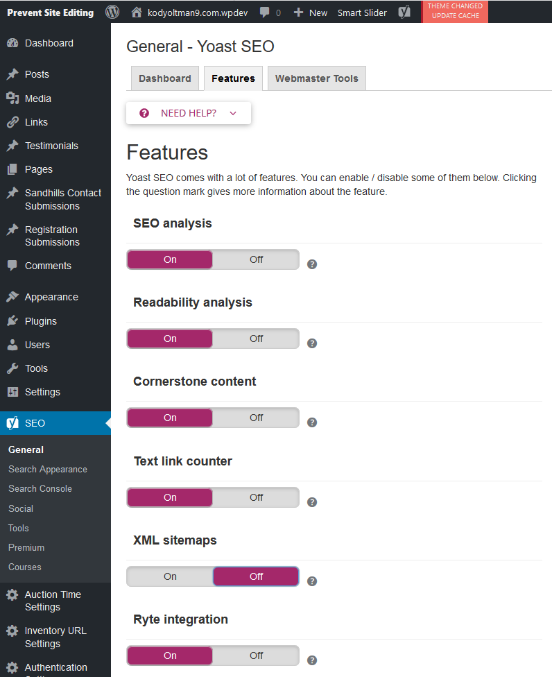Click the Sandhills Contact Submissions label

coord(63,200)
